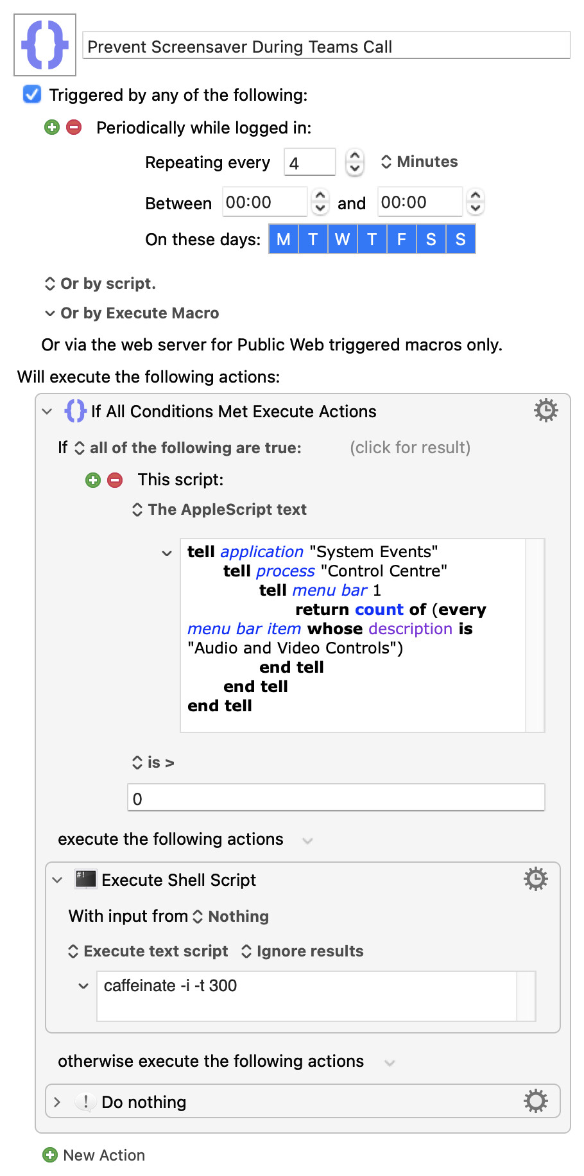
Task: Remove the periodic trigger with red minus
Action: pyautogui.click(x=74, y=127)
